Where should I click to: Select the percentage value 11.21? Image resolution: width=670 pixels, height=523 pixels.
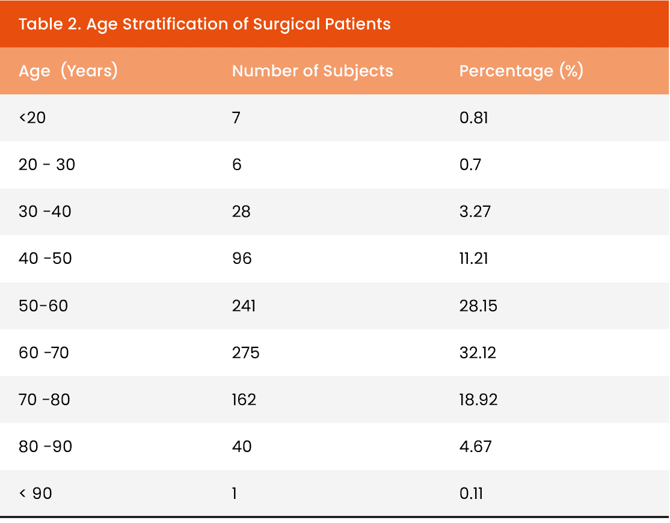[474, 258]
